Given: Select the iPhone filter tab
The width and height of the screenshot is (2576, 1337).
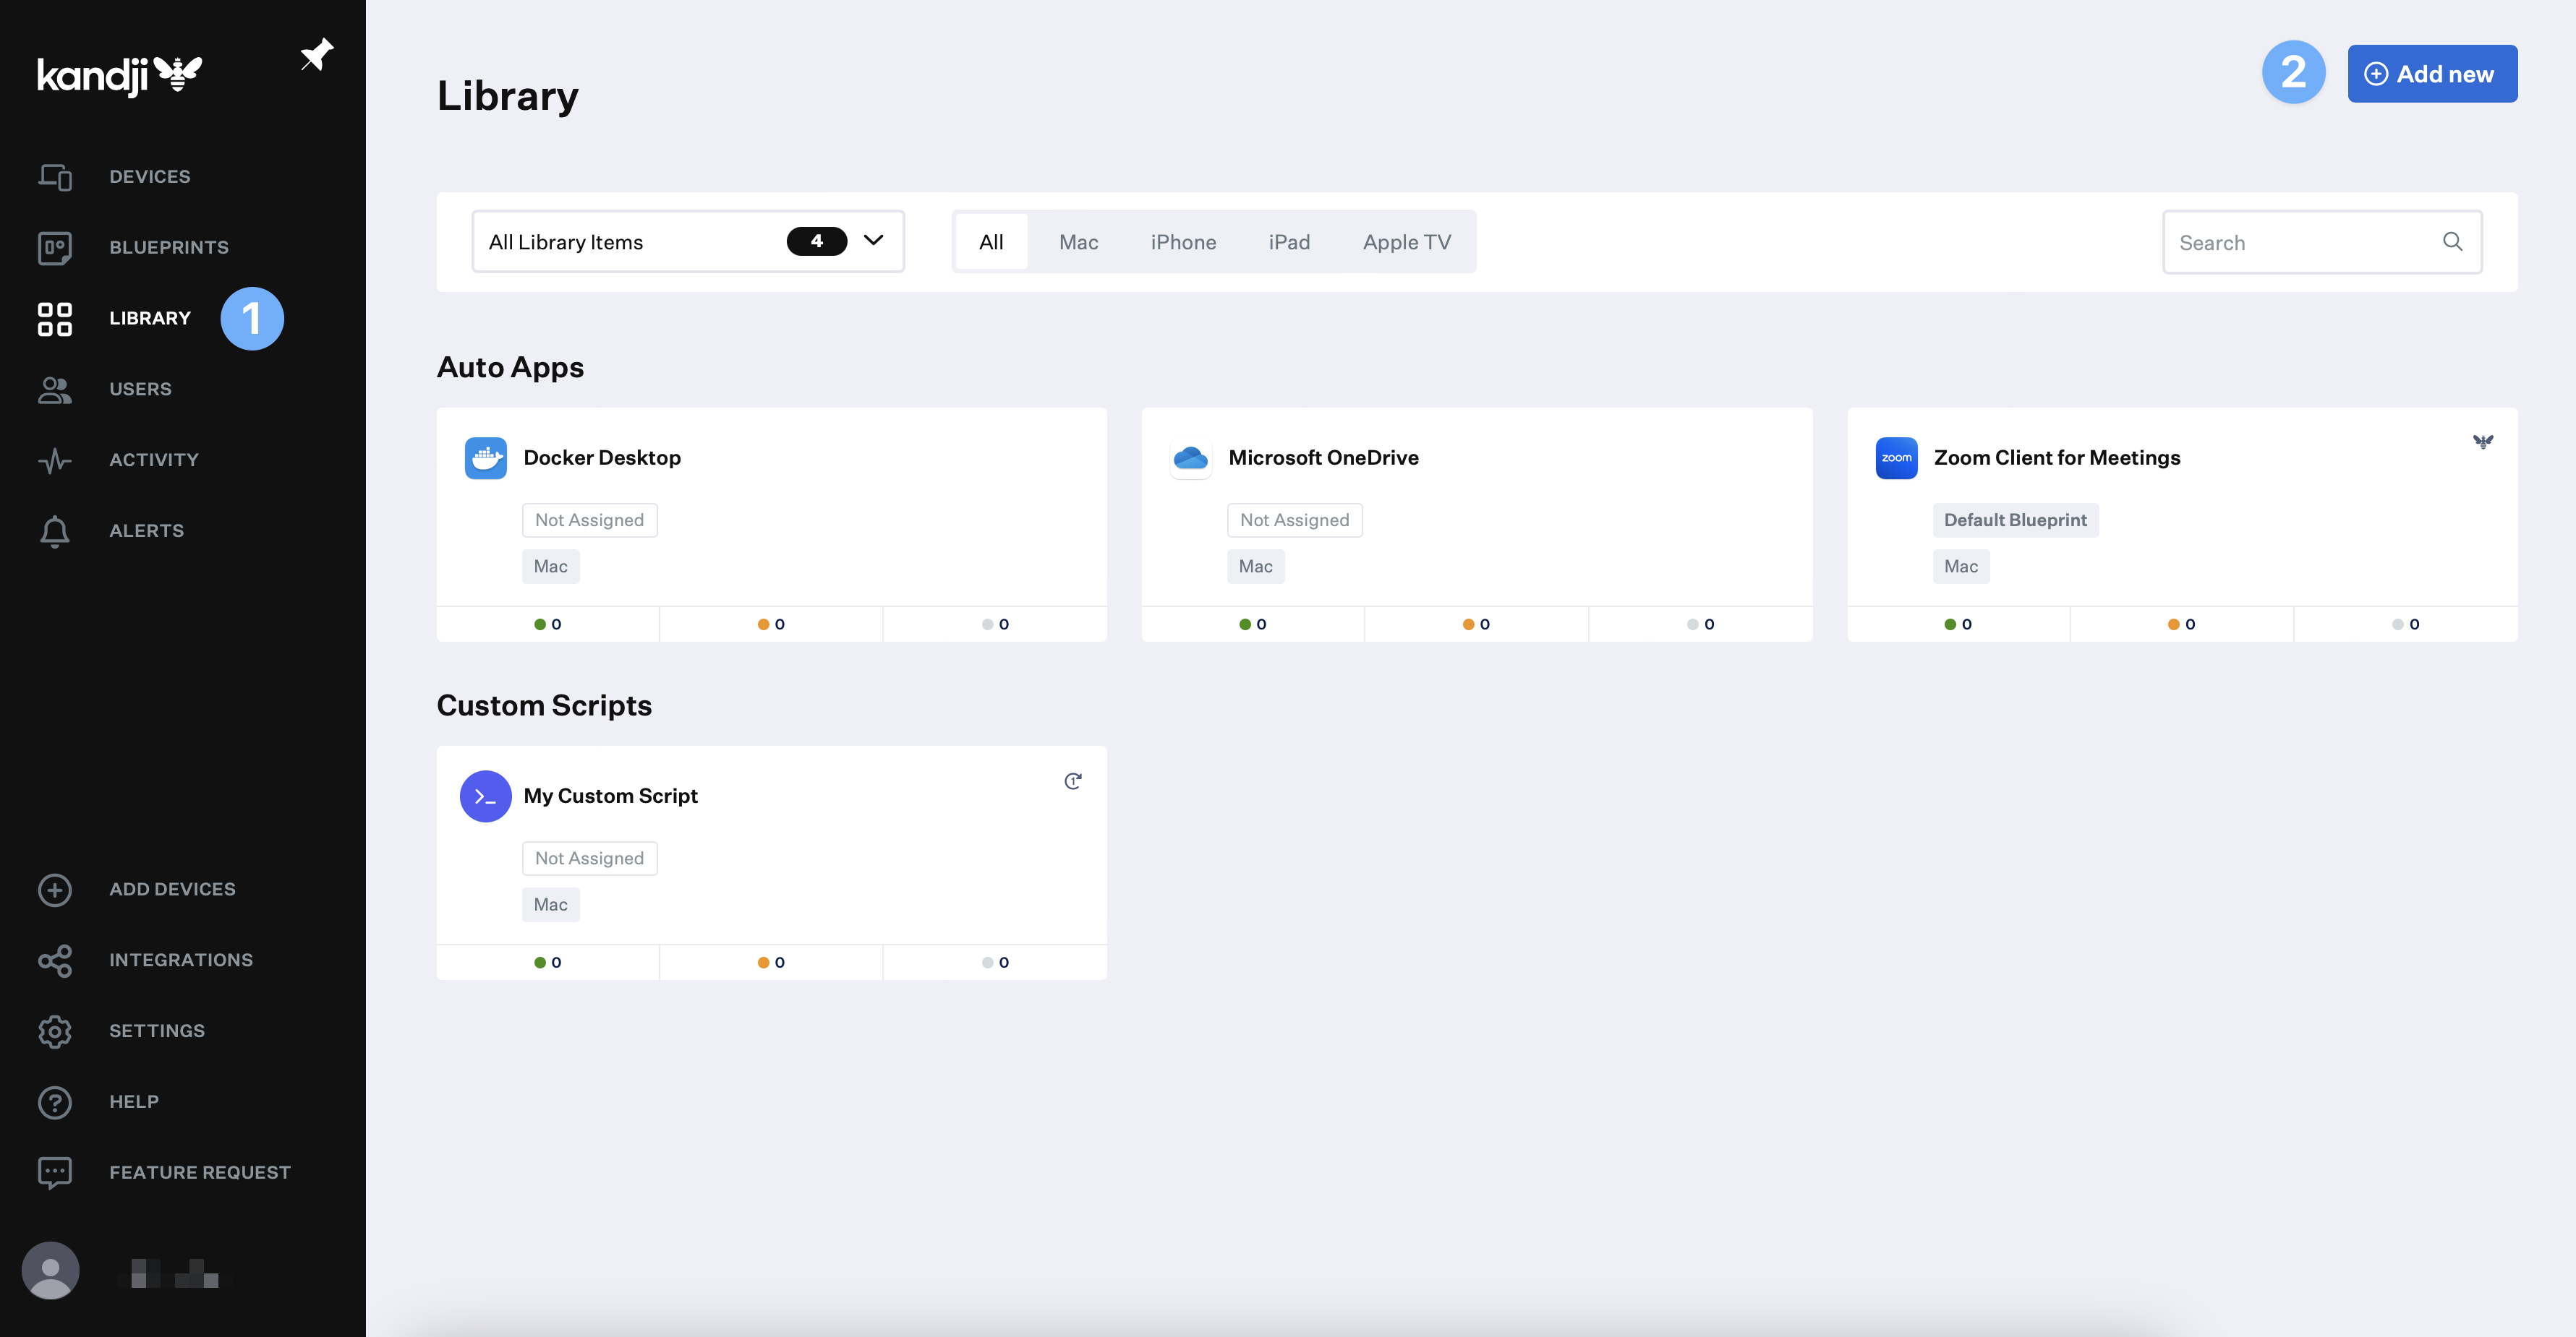Looking at the screenshot, I should (1183, 241).
